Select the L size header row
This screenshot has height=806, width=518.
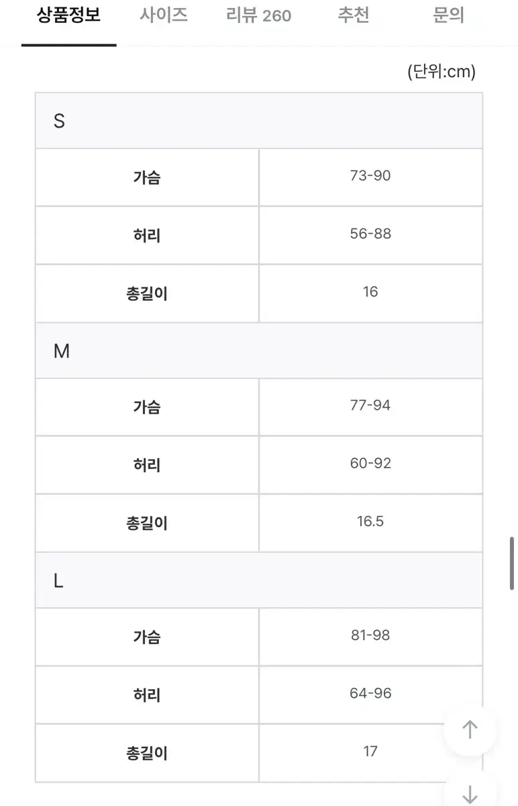259,580
